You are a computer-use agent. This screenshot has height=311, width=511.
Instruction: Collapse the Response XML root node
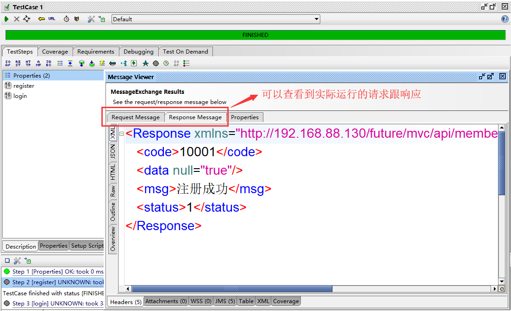point(121,134)
